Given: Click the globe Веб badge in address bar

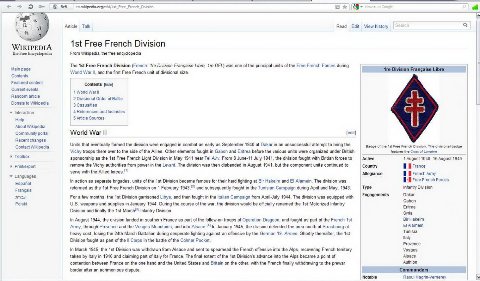Looking at the screenshot, I should (x=60, y=7).
